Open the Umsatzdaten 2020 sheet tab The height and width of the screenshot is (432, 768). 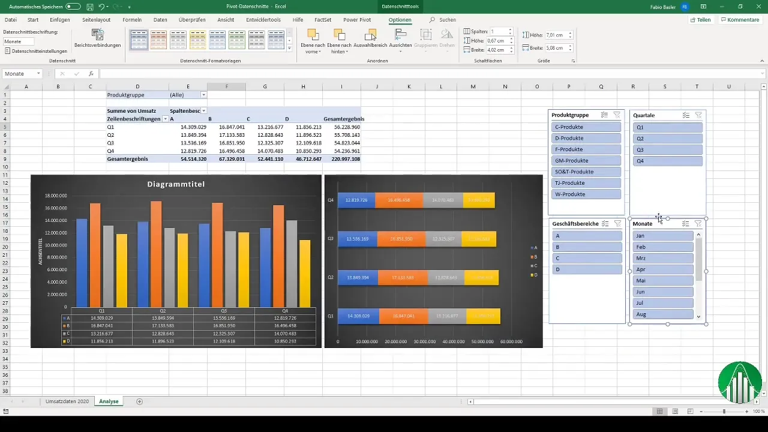pyautogui.click(x=67, y=401)
